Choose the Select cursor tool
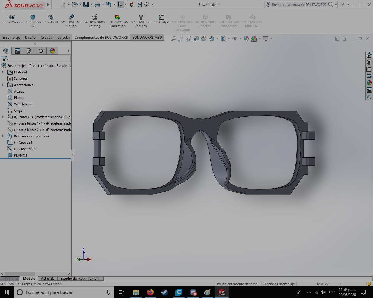This screenshot has height=298, width=373. [120, 5]
